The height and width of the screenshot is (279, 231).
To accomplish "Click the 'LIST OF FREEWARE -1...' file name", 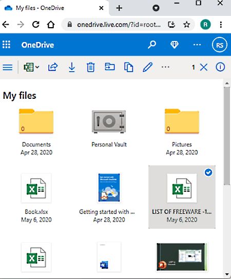I will click(x=182, y=212).
